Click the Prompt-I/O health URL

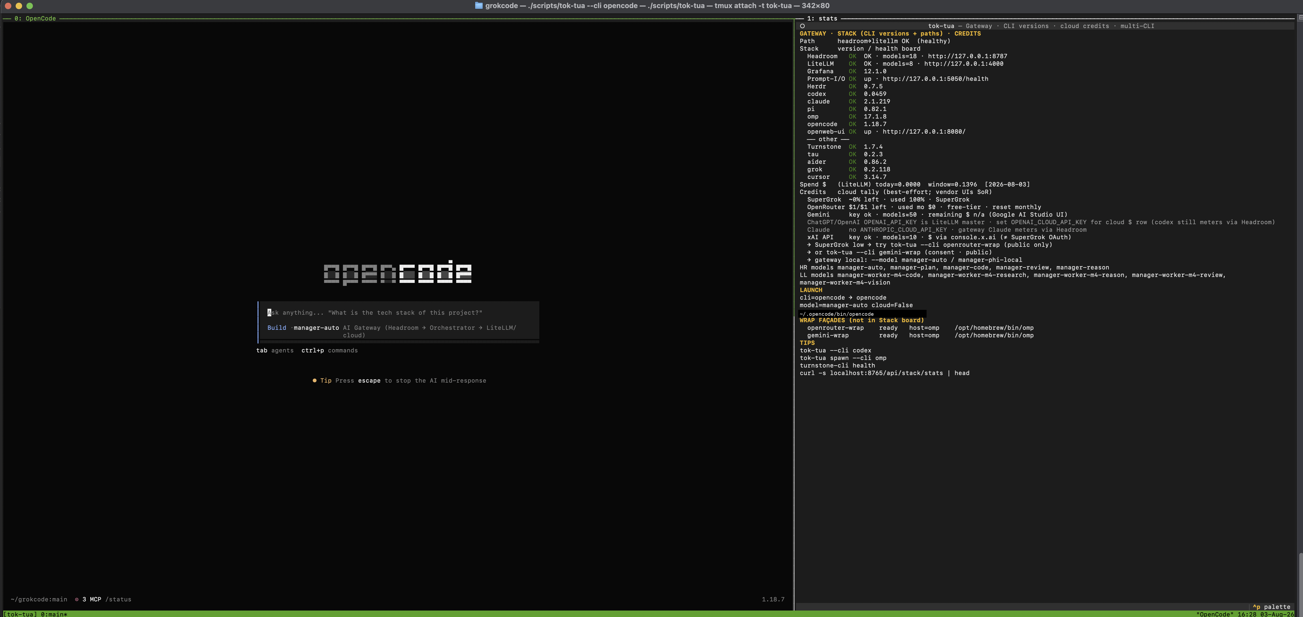[x=935, y=79]
